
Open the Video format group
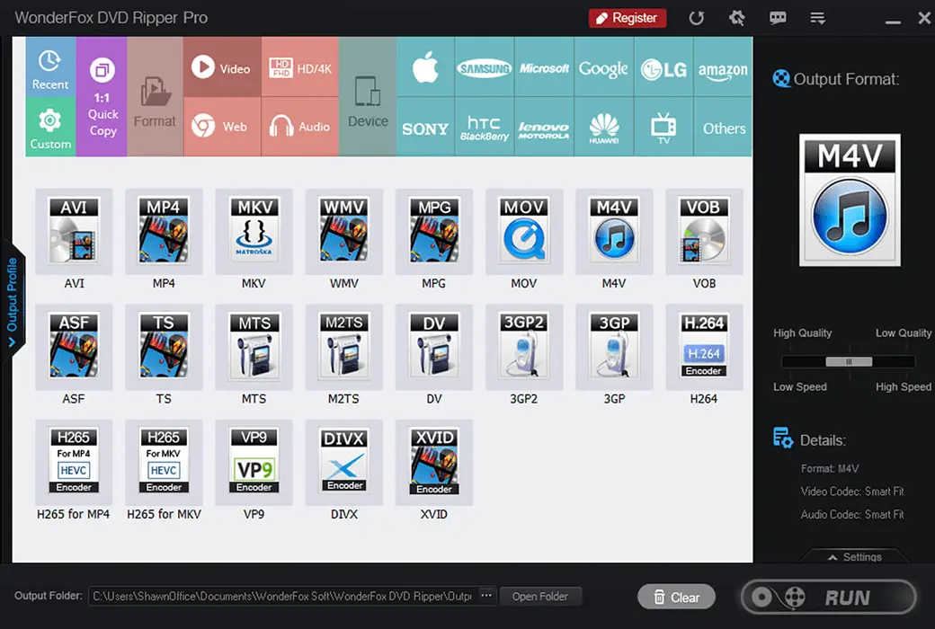(x=222, y=66)
